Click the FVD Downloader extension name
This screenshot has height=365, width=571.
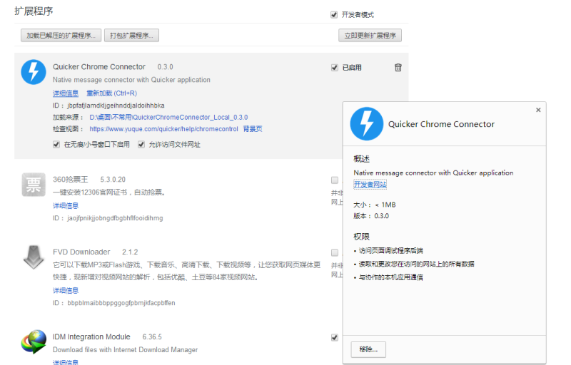pos(81,252)
